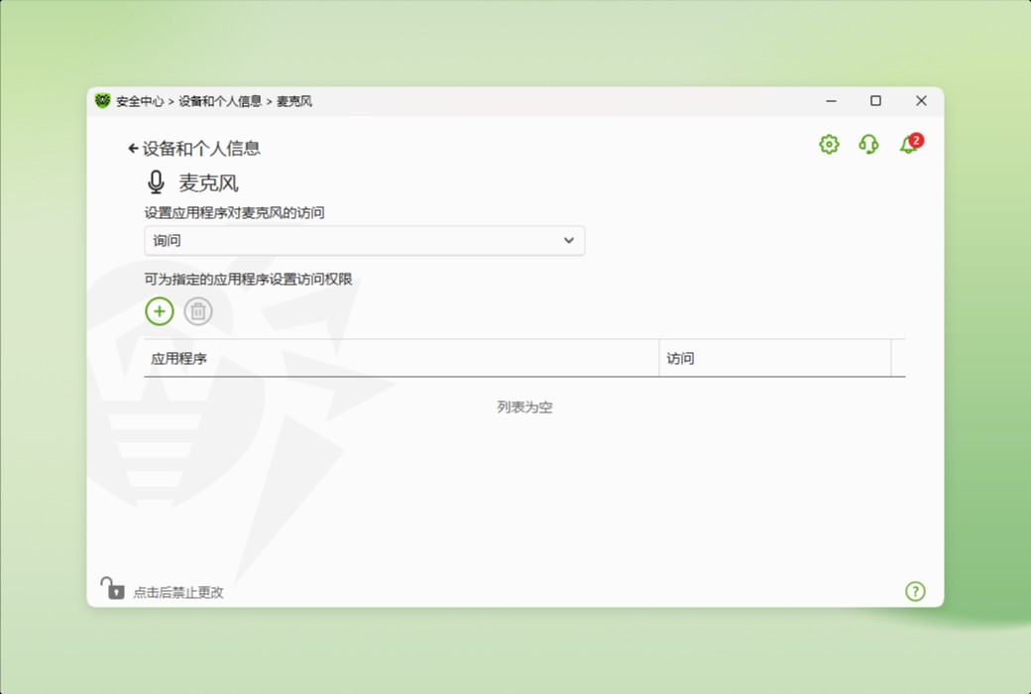Open 设备和个人信息 from the breadcrumb
This screenshot has width=1031, height=694.
click(223, 100)
